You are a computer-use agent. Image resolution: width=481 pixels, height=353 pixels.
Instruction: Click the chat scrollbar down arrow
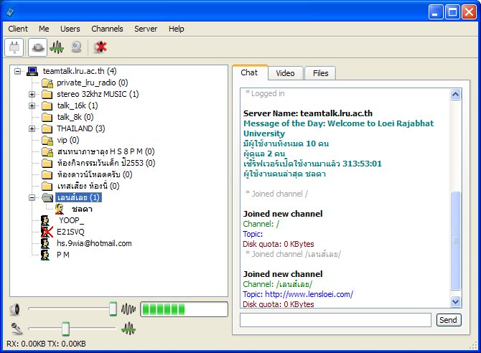tap(456, 302)
